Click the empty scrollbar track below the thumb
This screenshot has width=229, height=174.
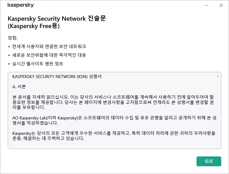pyautogui.click(x=218, y=117)
